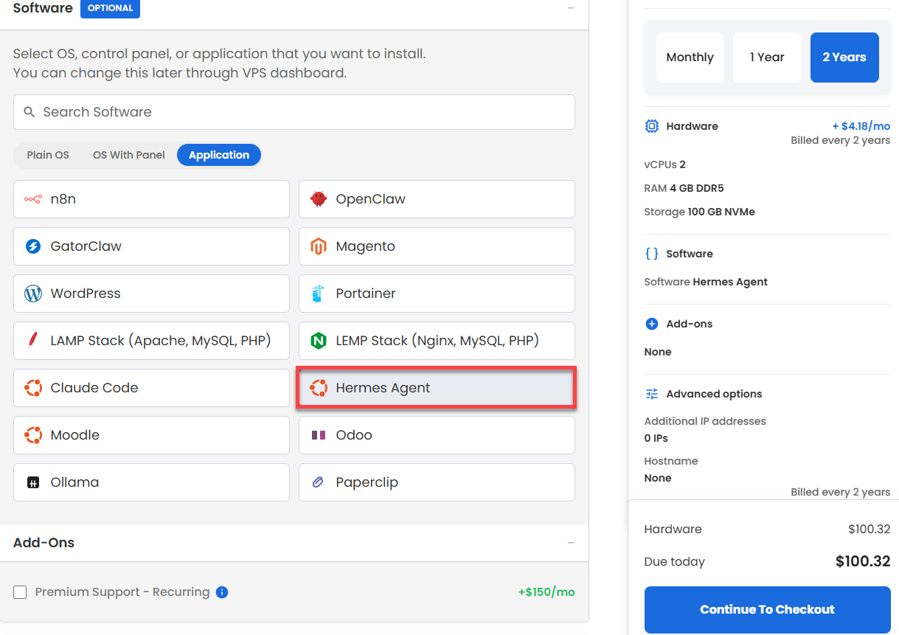Viewport: 899px width, 635px height.
Task: Click the RAM 4 GB DDR5 text
Action: [x=684, y=188]
